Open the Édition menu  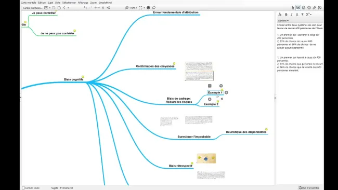tap(42, 3)
